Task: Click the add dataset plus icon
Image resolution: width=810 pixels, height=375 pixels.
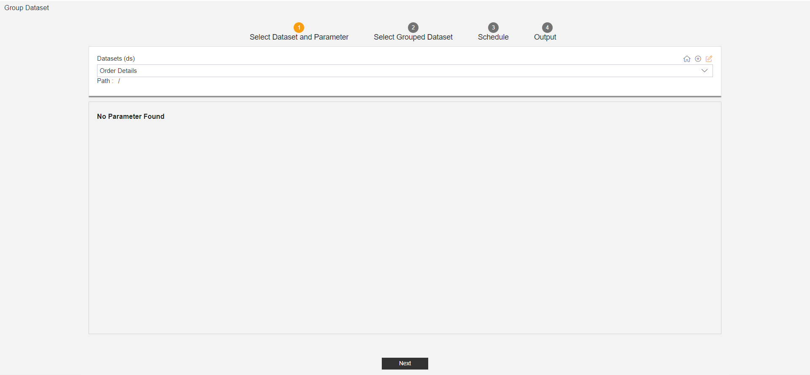Action: pos(698,59)
